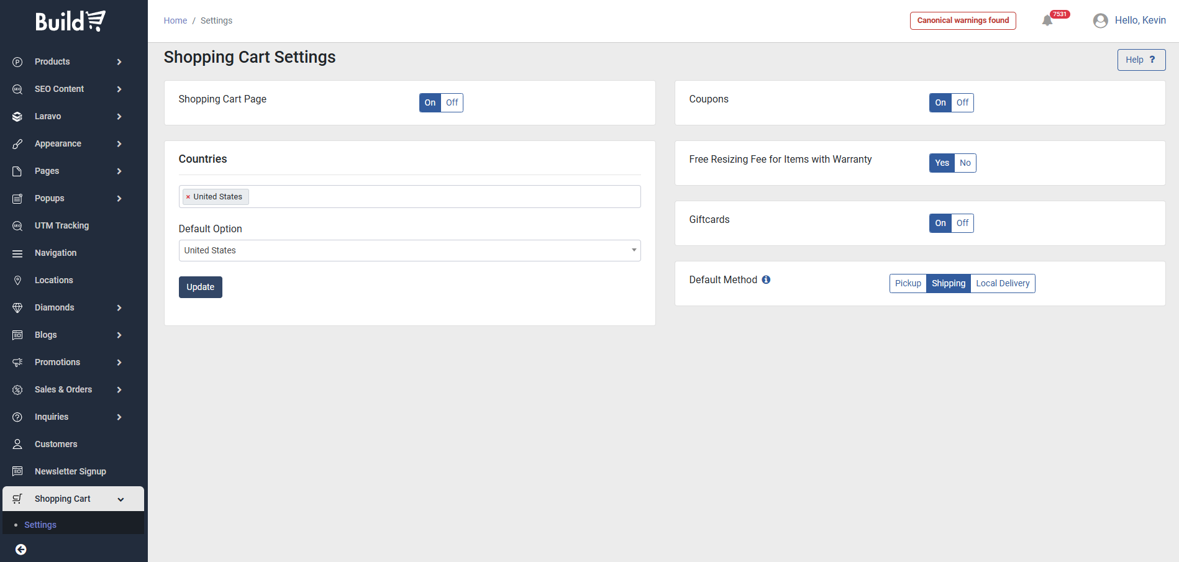Select Pickup as default method

(x=908, y=283)
